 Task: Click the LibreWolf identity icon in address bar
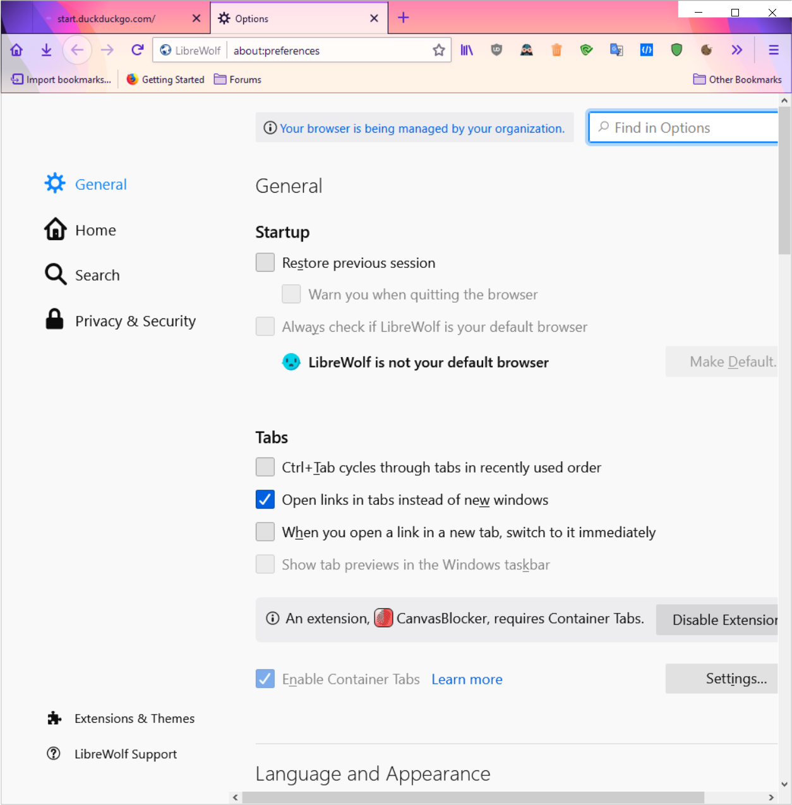pos(165,50)
